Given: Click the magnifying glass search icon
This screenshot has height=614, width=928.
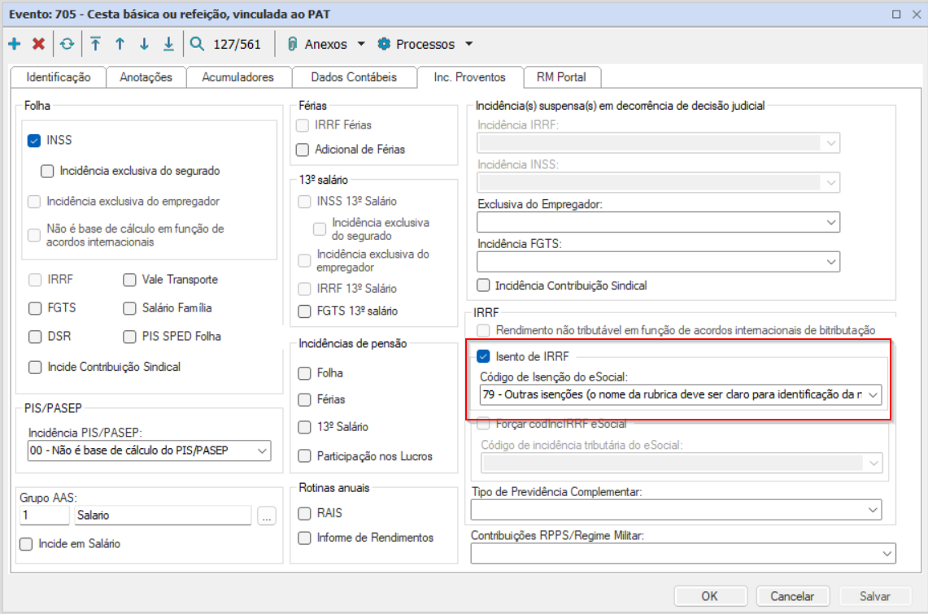Looking at the screenshot, I should point(197,44).
